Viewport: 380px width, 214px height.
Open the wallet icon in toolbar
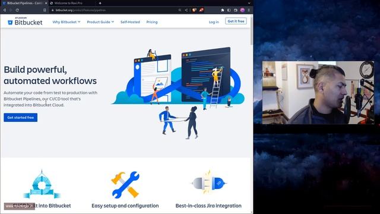coord(236,10)
